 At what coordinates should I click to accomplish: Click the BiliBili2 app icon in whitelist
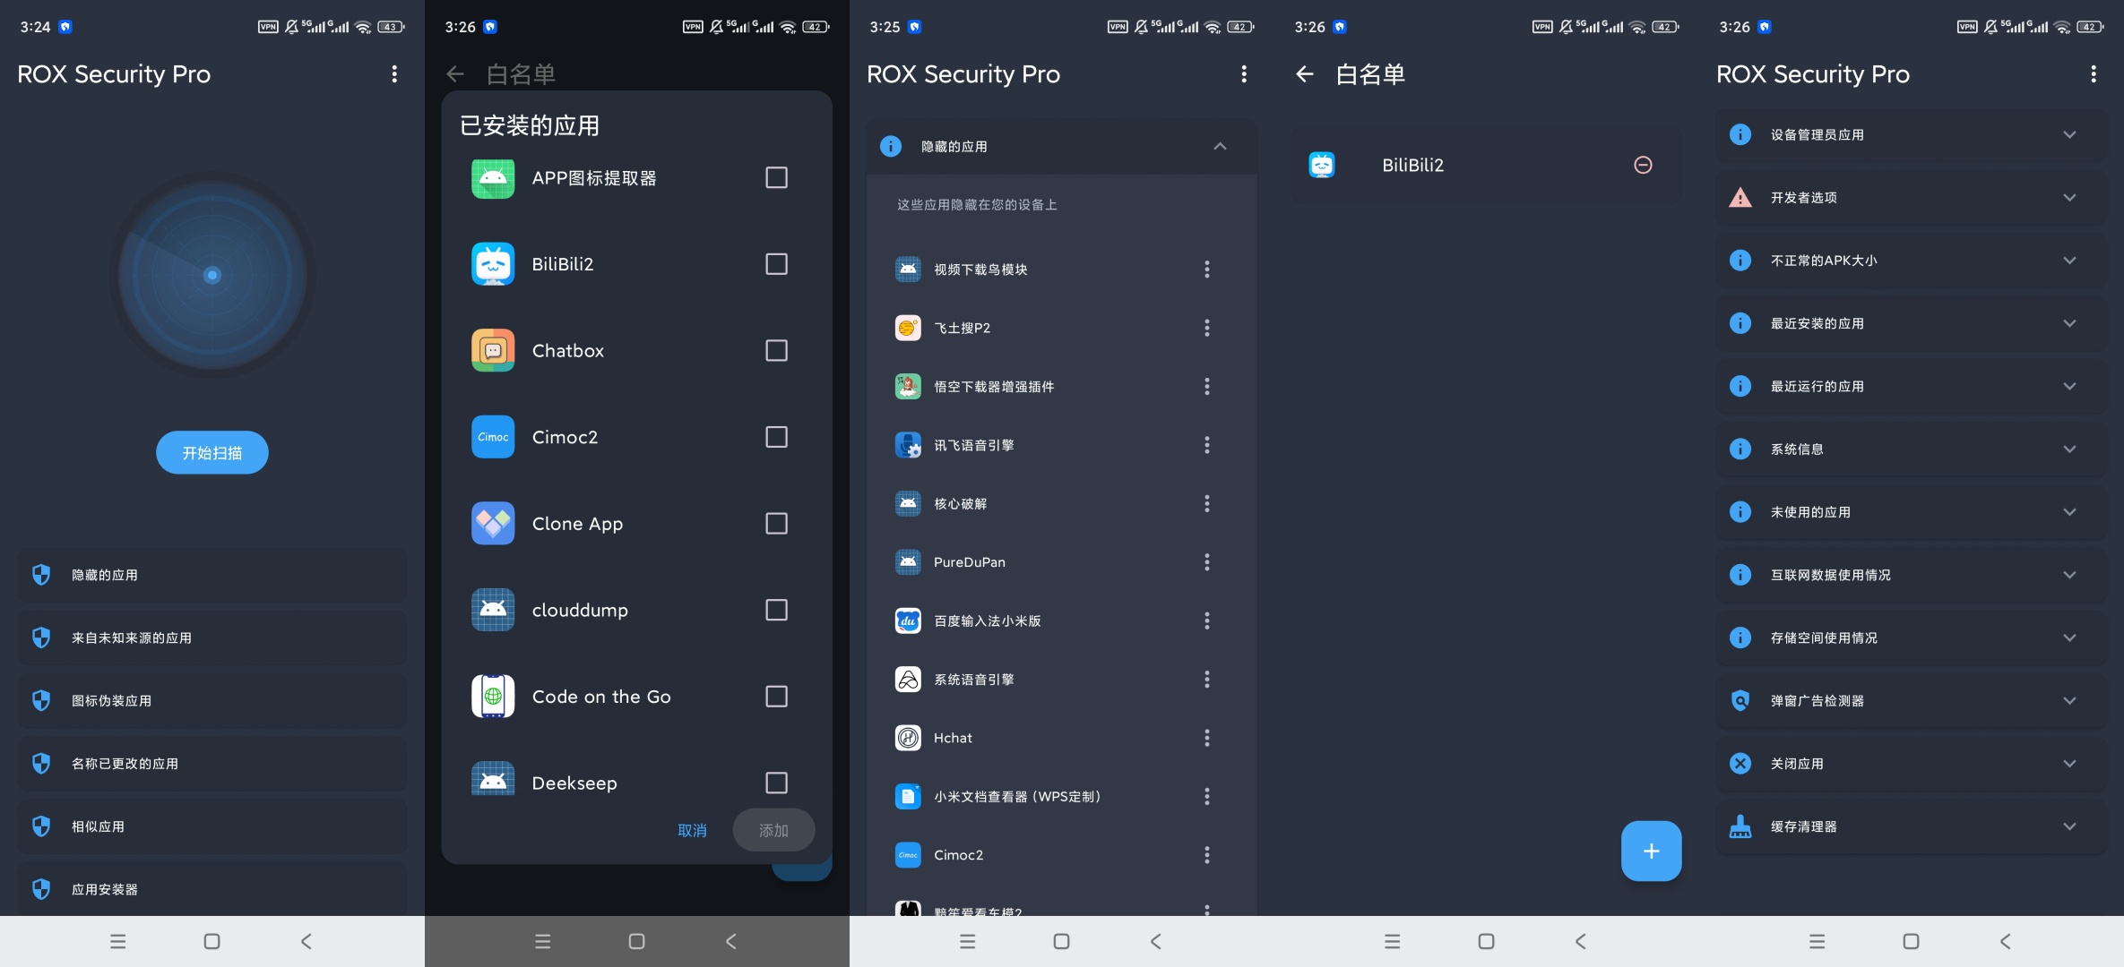pos(1322,165)
